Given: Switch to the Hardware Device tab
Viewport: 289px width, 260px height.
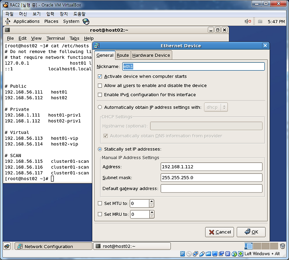Looking at the screenshot, I should tap(151, 55).
